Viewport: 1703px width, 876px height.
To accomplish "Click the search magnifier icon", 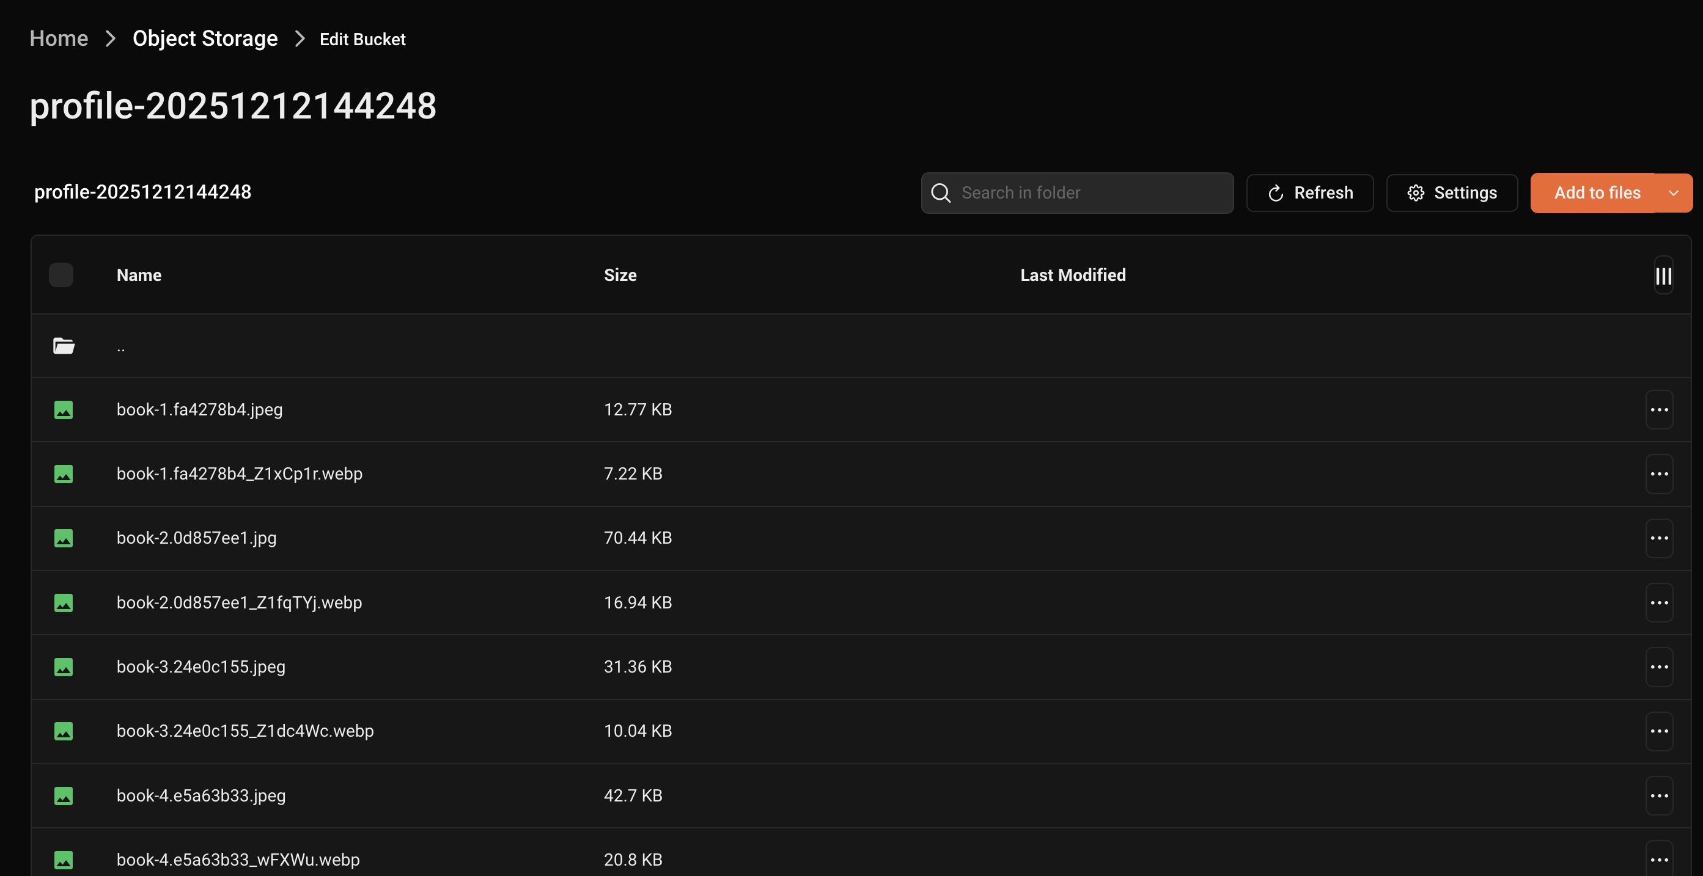I will [x=940, y=193].
